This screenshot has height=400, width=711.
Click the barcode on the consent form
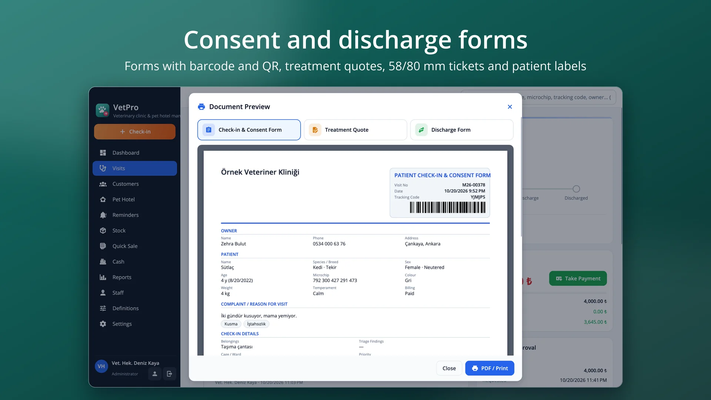(x=447, y=207)
